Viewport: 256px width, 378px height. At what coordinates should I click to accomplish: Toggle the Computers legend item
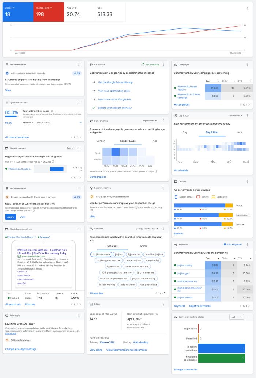(x=222, y=197)
